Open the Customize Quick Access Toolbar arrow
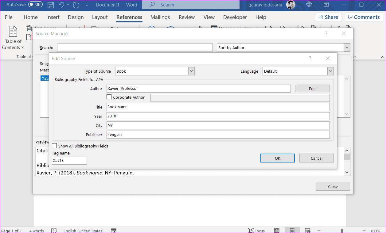386x233 pixels. click(87, 5)
